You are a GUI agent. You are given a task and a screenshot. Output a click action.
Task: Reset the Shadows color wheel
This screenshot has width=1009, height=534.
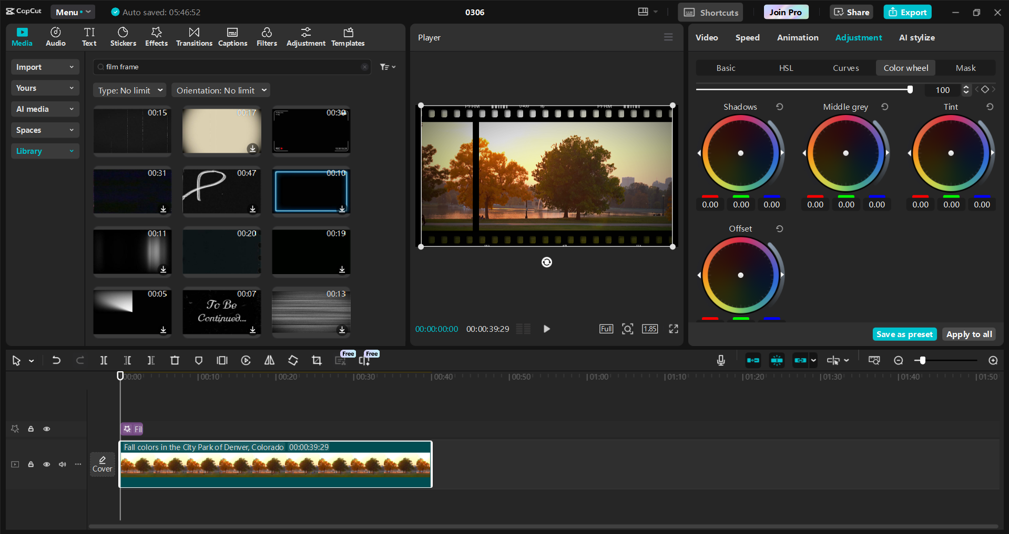779,107
